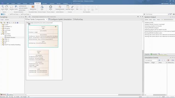Viewport: 175px width, 98px height.
Task: Click the Stop simulation icon
Action: pos(97,8)
